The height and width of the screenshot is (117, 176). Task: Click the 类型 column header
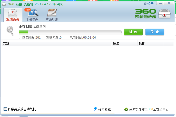coord(56,43)
